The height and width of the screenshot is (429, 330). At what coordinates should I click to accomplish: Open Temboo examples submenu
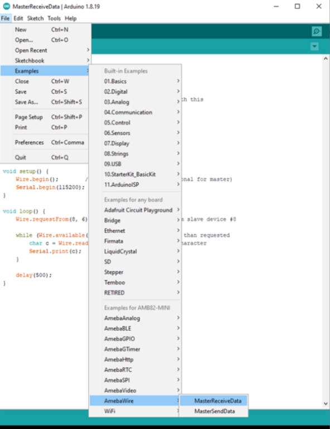pyautogui.click(x=135, y=283)
